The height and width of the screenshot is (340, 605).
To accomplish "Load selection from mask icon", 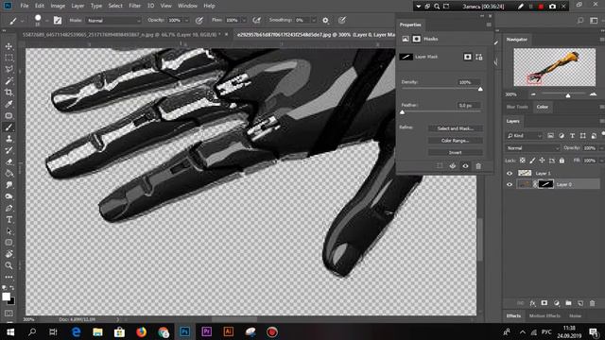I will coord(440,166).
